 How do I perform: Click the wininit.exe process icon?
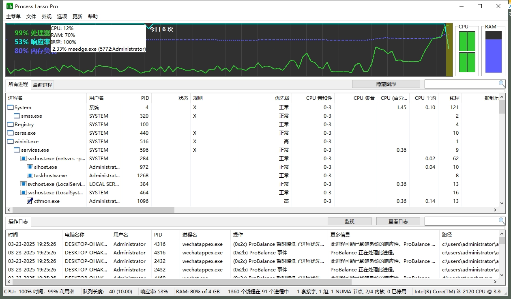coord(11,142)
